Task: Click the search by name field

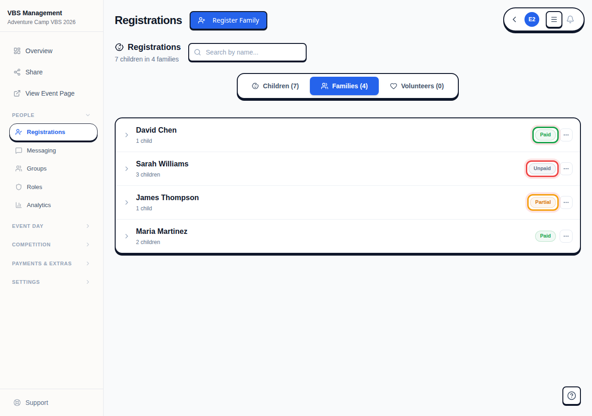Action: (x=247, y=52)
